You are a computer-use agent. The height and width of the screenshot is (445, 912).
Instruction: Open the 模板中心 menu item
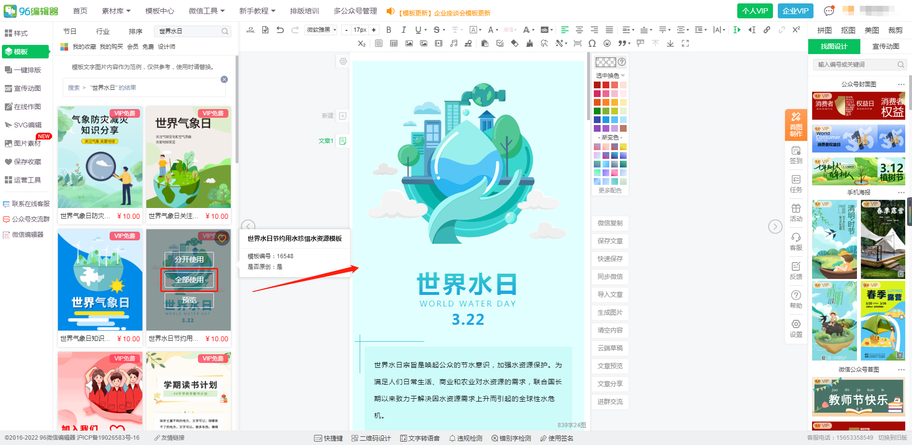[x=160, y=11]
